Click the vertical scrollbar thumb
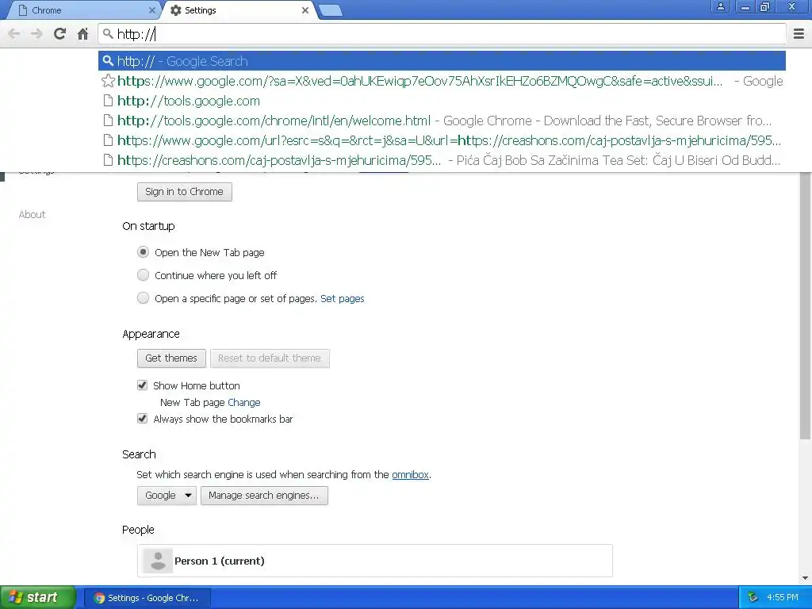The height and width of the screenshot is (609, 812). pyautogui.click(x=806, y=305)
